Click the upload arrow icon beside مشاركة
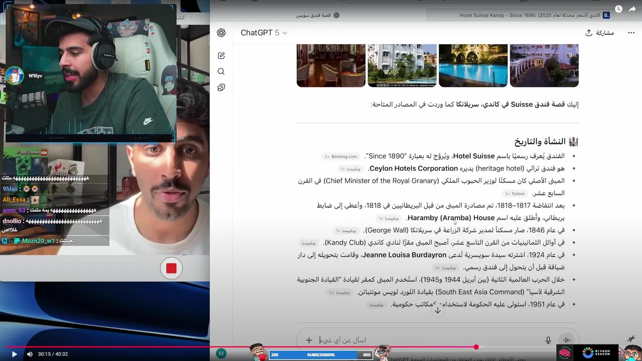 point(589,33)
